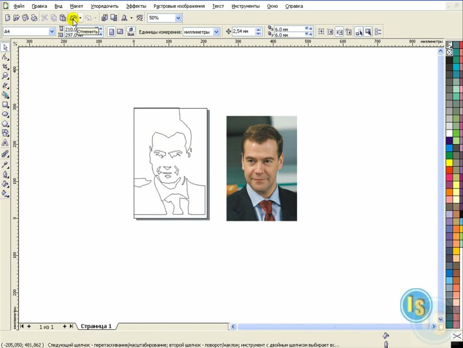Screen dimensions: 463x348
Task: Add a page after the current one
Action: click(x=64, y=326)
